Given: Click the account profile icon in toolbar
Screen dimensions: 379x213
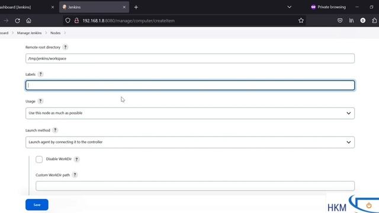Looking at the screenshot, I should pyautogui.click(x=363, y=21).
